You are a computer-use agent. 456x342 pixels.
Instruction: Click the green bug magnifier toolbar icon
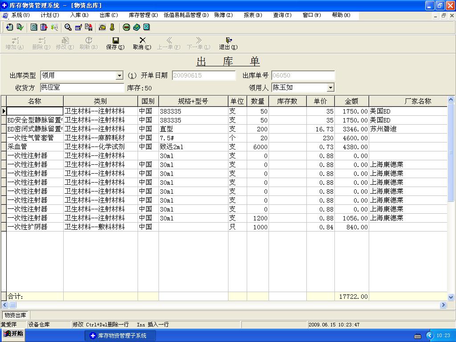[x=54, y=27]
